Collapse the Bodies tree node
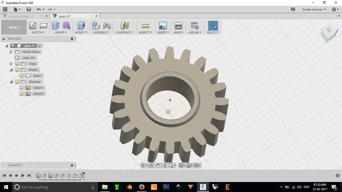Viewport: 342px width, 192px height. tap(11, 70)
